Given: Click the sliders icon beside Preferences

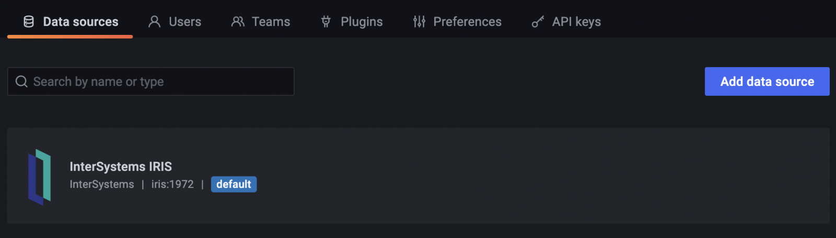Looking at the screenshot, I should coord(419,21).
